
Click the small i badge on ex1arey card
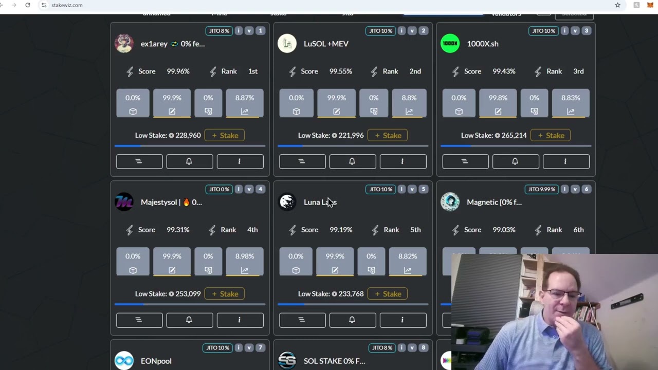(x=239, y=31)
